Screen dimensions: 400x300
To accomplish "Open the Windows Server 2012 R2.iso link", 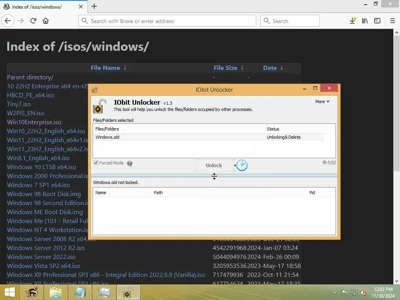I will pos(46,248).
